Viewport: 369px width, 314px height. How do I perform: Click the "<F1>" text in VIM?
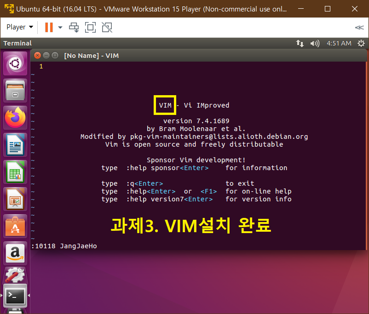[x=208, y=191]
